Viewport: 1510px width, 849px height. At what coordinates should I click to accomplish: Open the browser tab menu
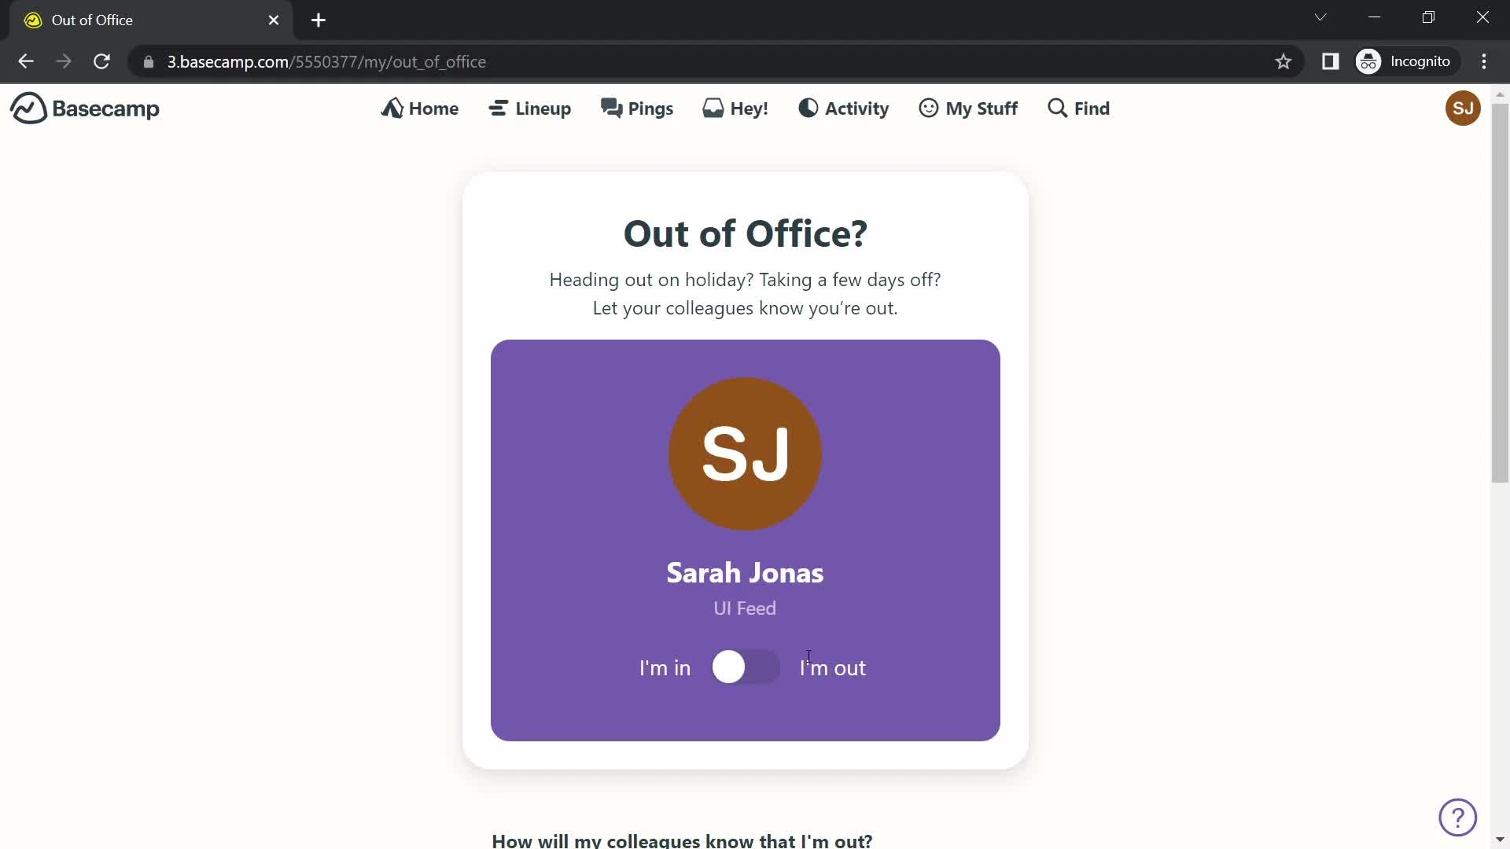(x=1320, y=19)
